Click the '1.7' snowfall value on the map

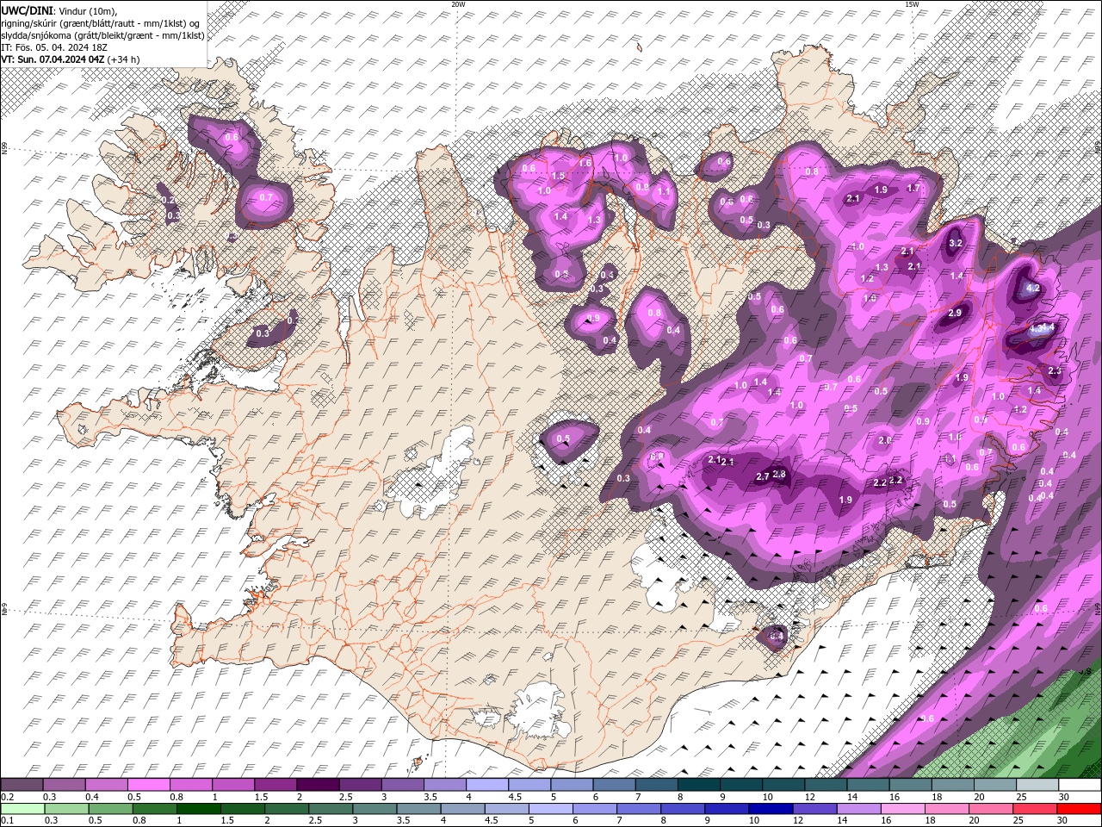[914, 188]
